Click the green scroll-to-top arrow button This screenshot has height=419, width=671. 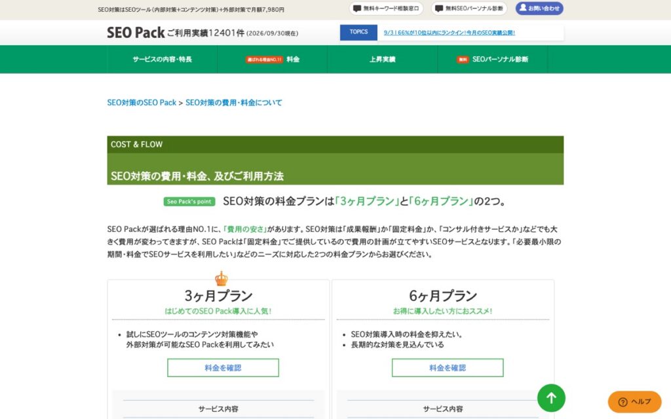551,398
